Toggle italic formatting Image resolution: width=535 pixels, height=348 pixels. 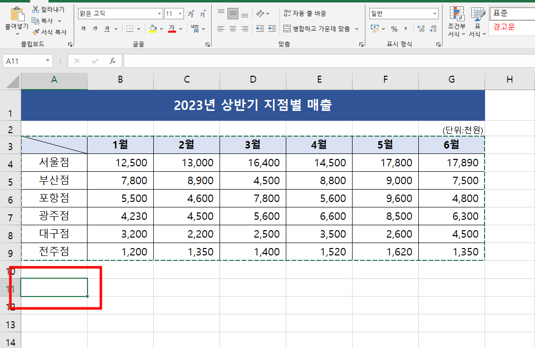[x=95, y=29]
